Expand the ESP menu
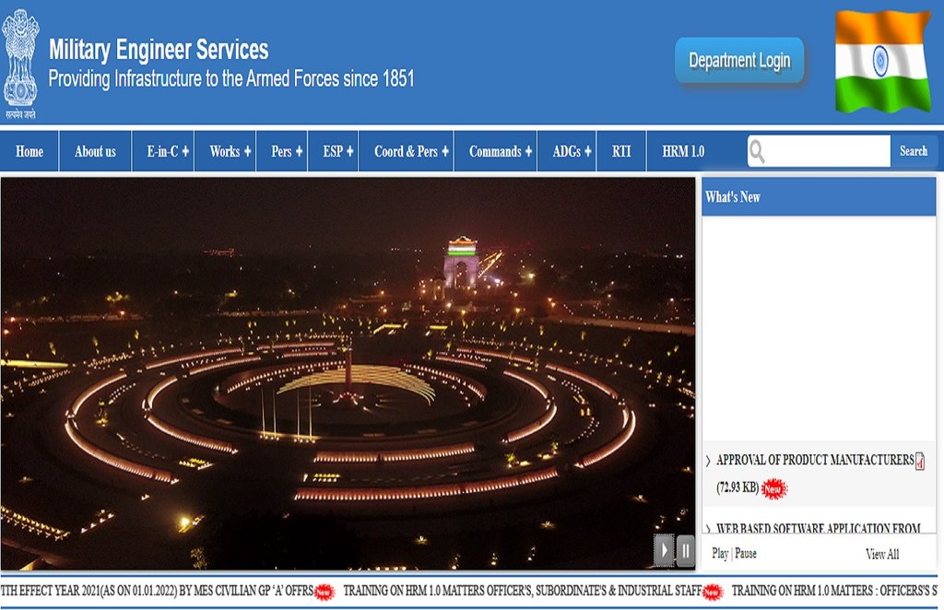This screenshot has height=610, width=944. click(x=333, y=152)
